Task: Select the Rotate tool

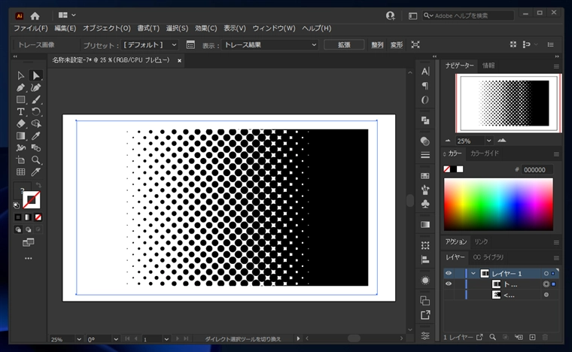Action: (36, 111)
